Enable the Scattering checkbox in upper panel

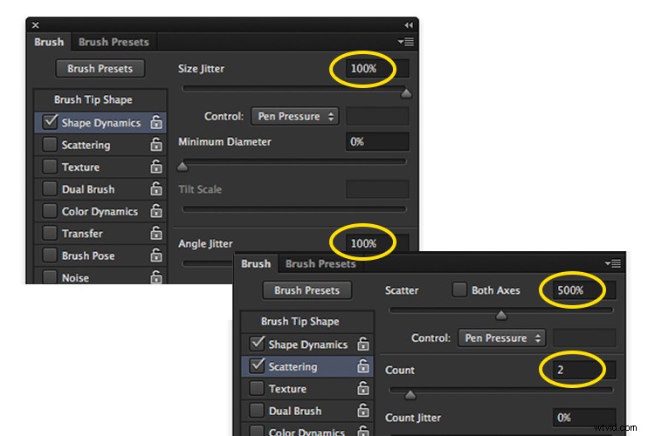pyautogui.click(x=50, y=145)
